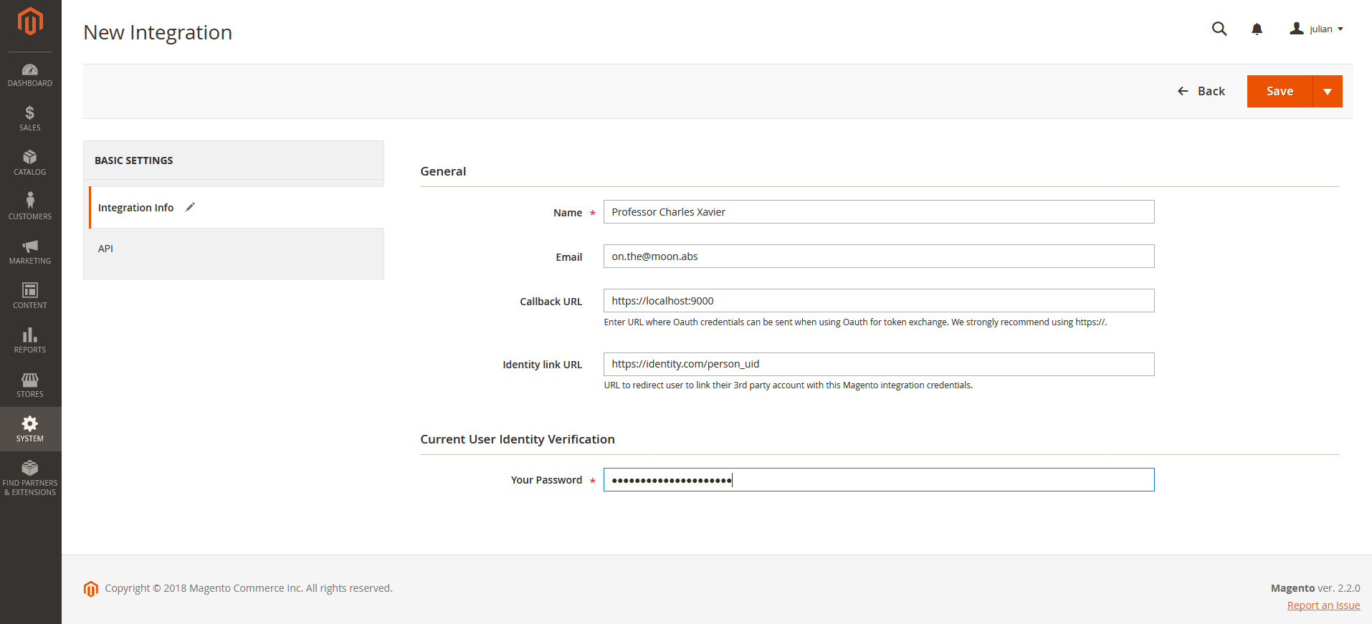
Task: Open the Stores menu
Action: [30, 385]
